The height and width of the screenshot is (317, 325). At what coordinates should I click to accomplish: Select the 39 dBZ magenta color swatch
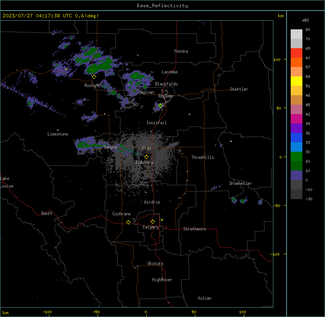pyautogui.click(x=296, y=119)
